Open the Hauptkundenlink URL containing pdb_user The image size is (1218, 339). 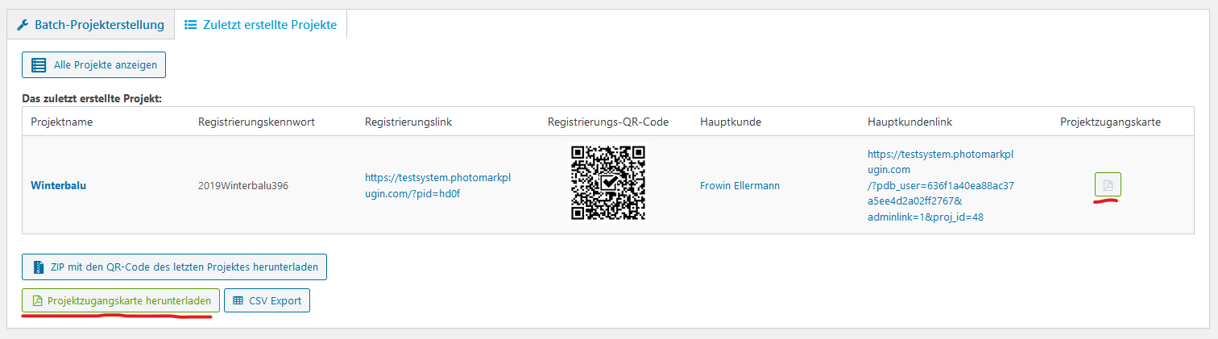[x=940, y=185]
